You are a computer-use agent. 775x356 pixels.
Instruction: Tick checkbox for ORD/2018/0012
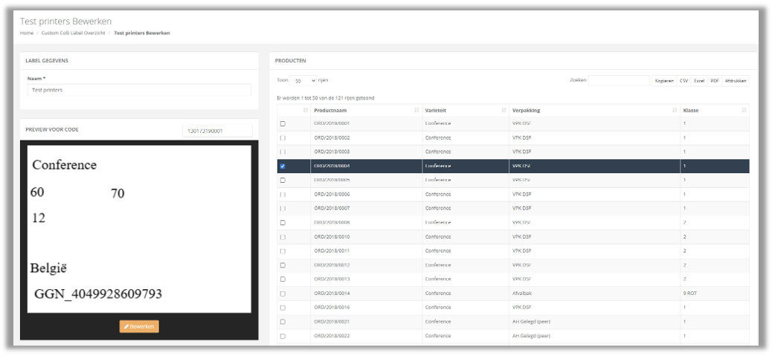[283, 265]
